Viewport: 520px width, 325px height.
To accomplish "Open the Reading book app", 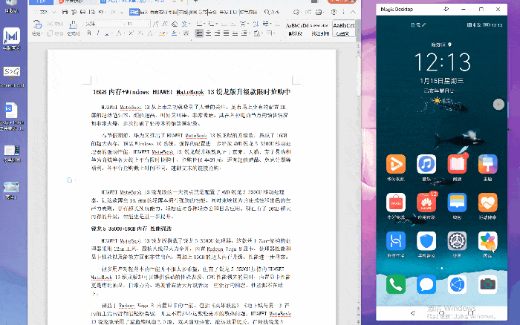I will click(x=457, y=165).
